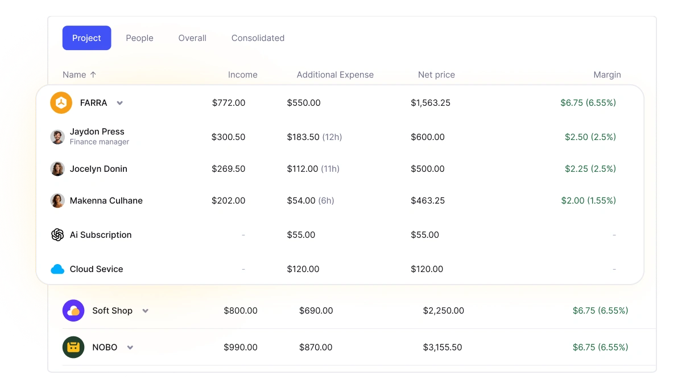Open the Ai Subscription OpenAI icon
Viewport: 686px width, 387px height.
pos(57,235)
